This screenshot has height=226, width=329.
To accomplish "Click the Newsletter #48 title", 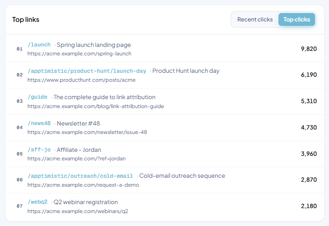I will tap(78, 123).
